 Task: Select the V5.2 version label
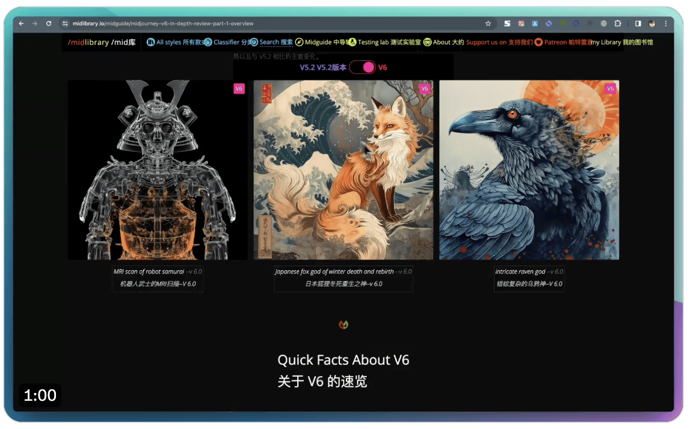coord(322,67)
